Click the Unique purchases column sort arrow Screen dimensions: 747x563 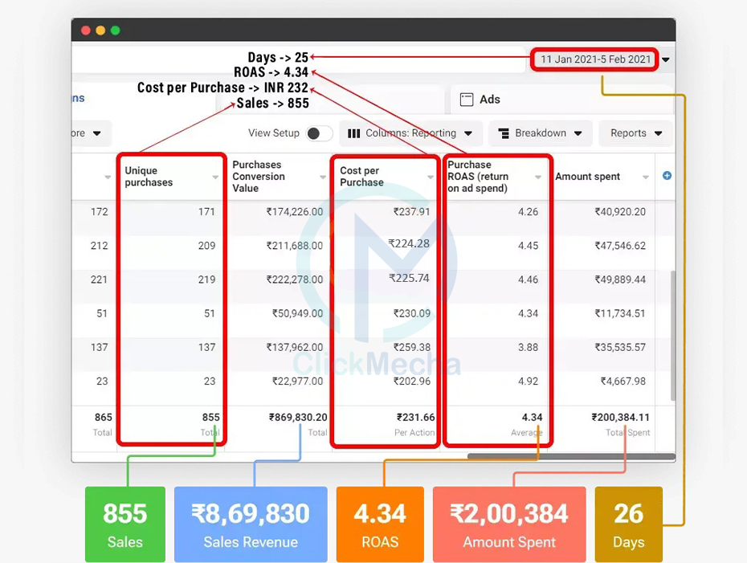point(215,177)
